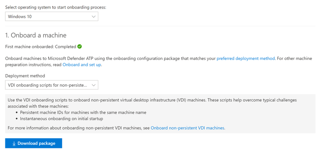Select the '1. Onboard a machine' heading
Viewport: 319px width, 152px height.
coord(36,35)
